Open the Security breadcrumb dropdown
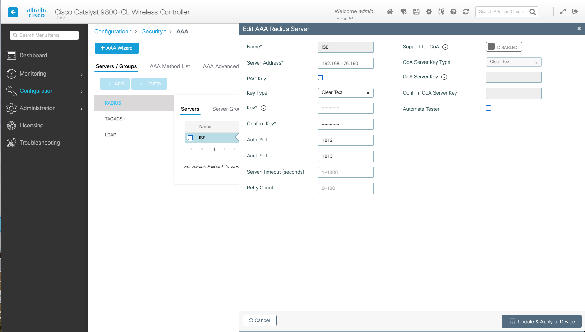Viewport: 585px width, 332px height. tap(154, 31)
